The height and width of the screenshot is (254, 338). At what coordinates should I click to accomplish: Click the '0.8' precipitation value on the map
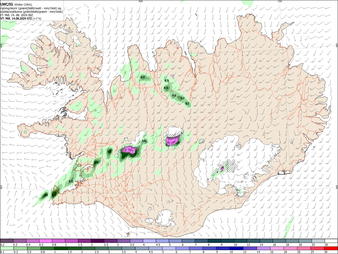(166, 88)
